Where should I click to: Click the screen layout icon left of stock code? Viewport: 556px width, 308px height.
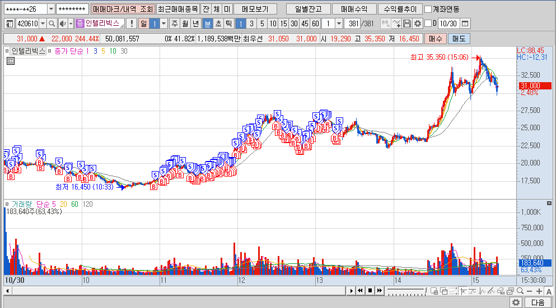point(10,23)
